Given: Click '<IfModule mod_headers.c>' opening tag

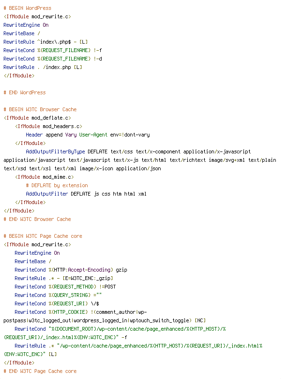Looking at the screenshot, I should (49, 127).
